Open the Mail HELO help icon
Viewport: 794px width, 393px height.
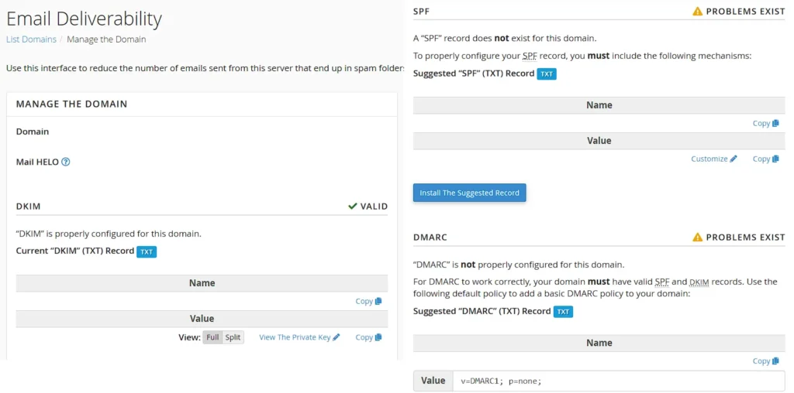(65, 162)
